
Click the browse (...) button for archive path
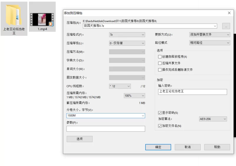coord(226,26)
